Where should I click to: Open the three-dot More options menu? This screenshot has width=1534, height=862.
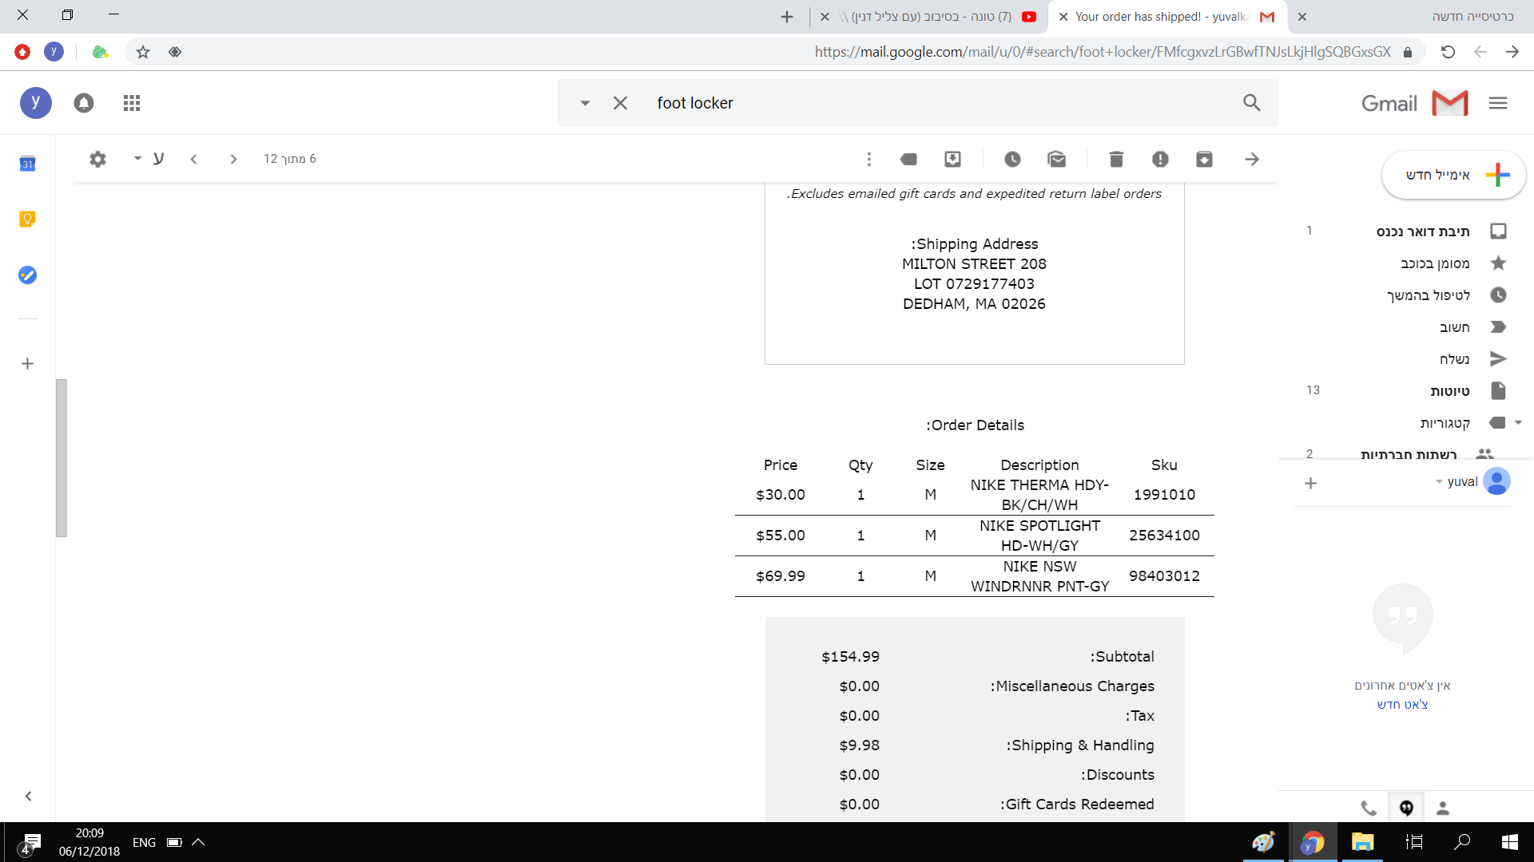point(868,159)
